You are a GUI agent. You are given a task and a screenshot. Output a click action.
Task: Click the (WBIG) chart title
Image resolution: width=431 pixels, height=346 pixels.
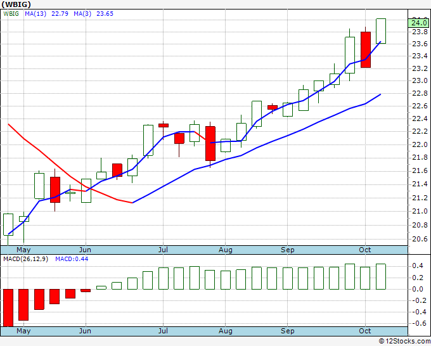tap(16, 4)
